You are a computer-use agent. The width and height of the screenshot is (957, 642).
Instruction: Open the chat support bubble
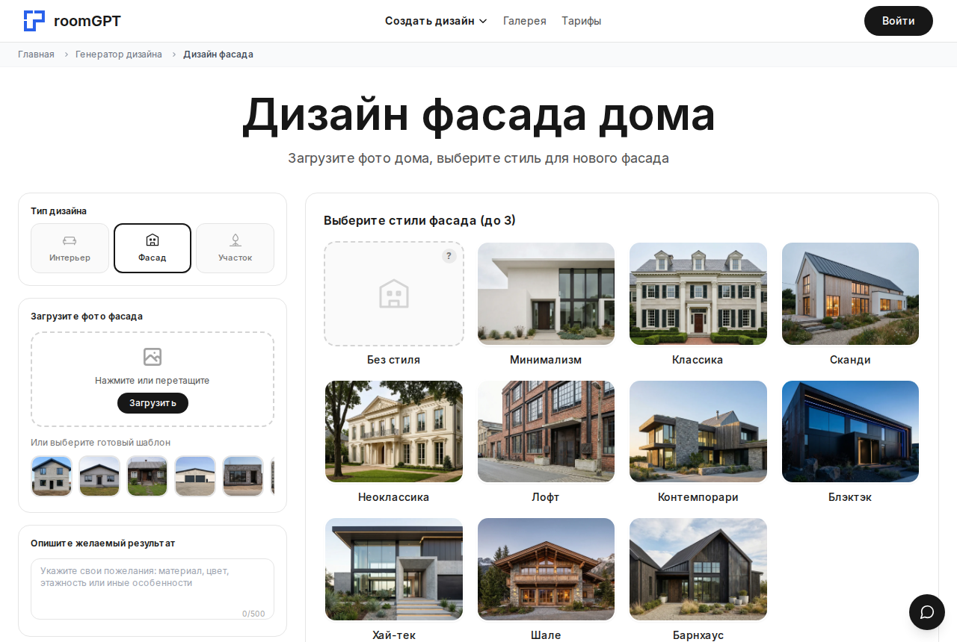tap(927, 612)
